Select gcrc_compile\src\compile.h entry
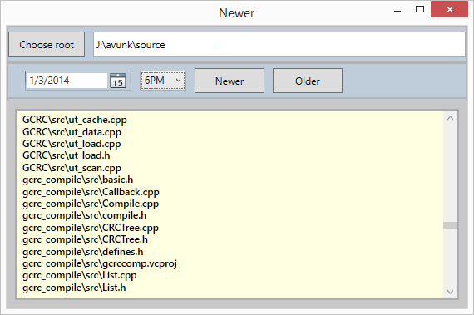Image resolution: width=474 pixels, height=315 pixels. tap(84, 215)
